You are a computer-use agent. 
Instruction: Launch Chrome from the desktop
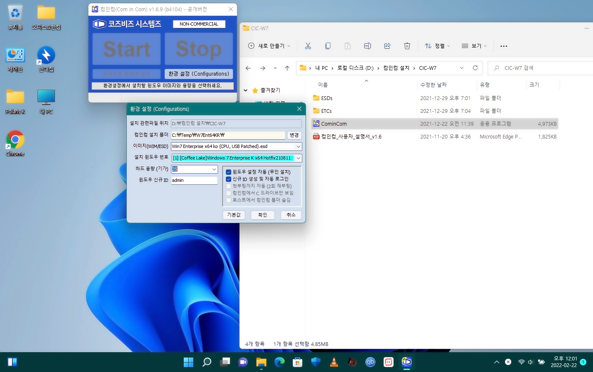coord(15,144)
